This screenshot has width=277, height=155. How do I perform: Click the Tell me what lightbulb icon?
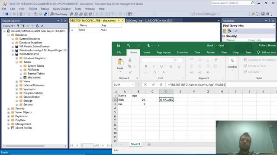(x=258, y=53)
